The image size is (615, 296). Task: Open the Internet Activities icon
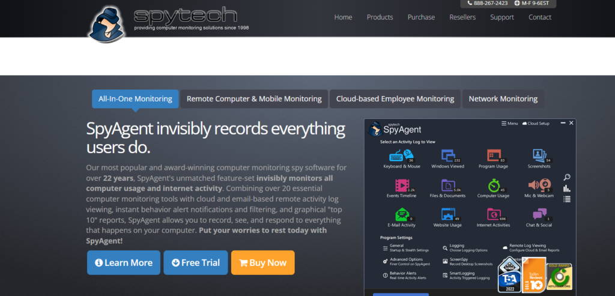tap(494, 214)
